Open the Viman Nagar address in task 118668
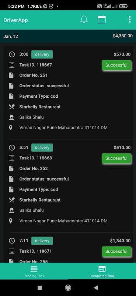 [x=63, y=221]
